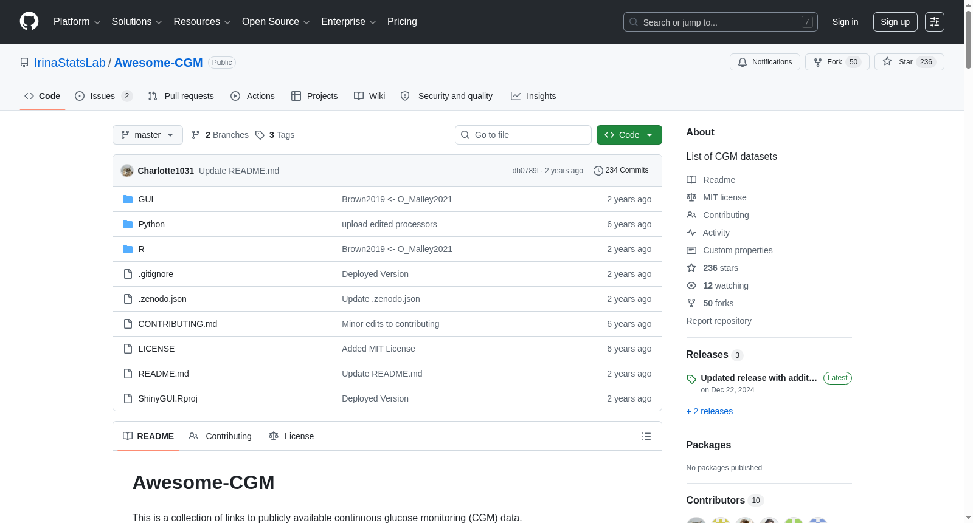Open the Actions tab
The width and height of the screenshot is (973, 523).
tap(252, 96)
